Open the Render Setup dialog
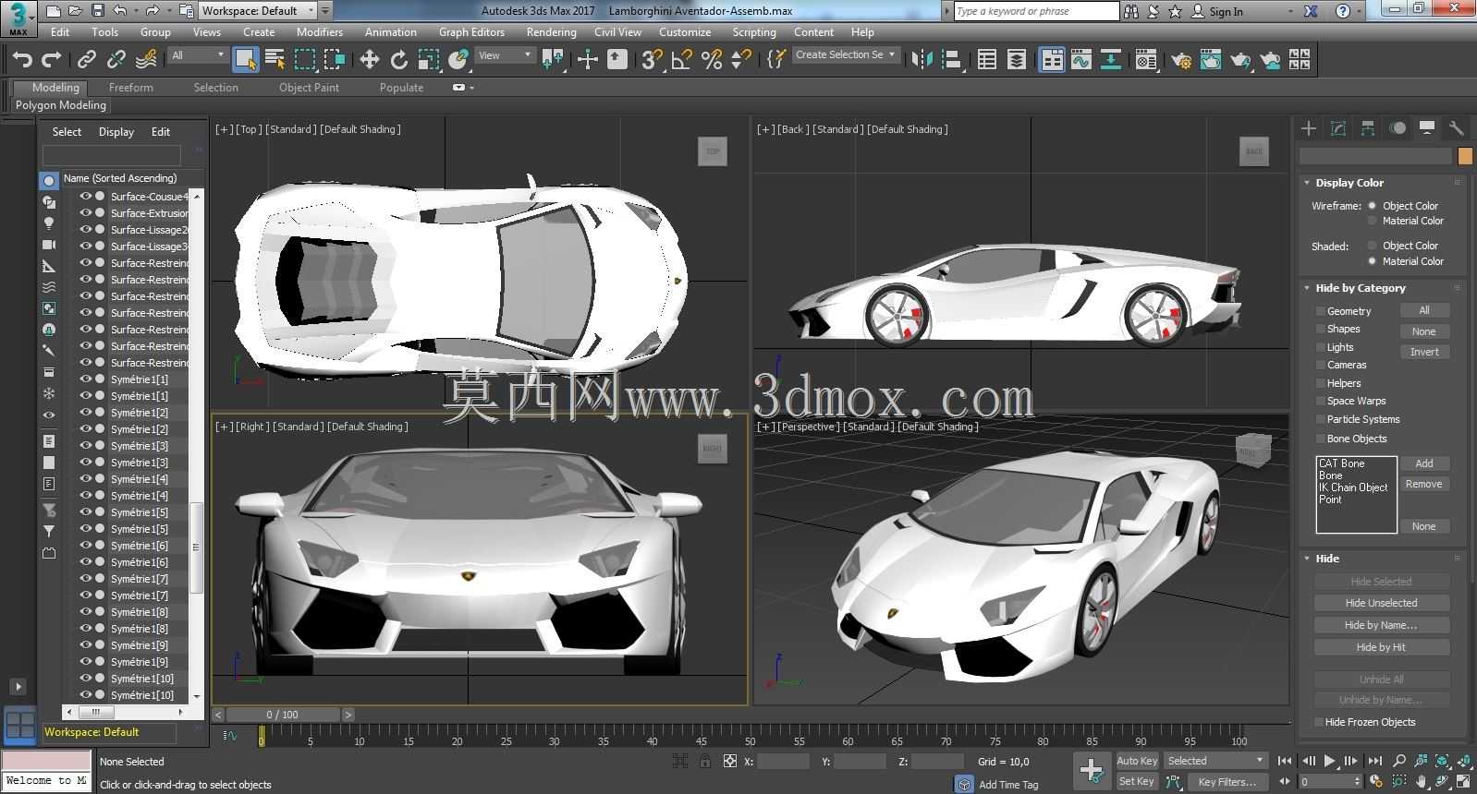The width and height of the screenshot is (1477, 794). pyautogui.click(x=1180, y=60)
